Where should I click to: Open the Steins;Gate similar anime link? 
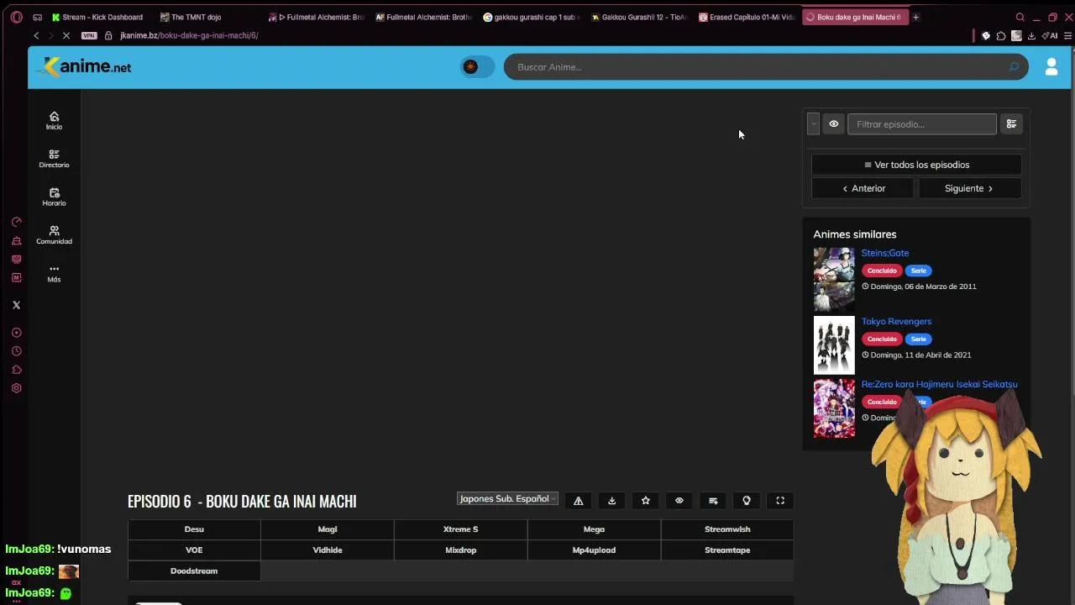pyautogui.click(x=885, y=253)
